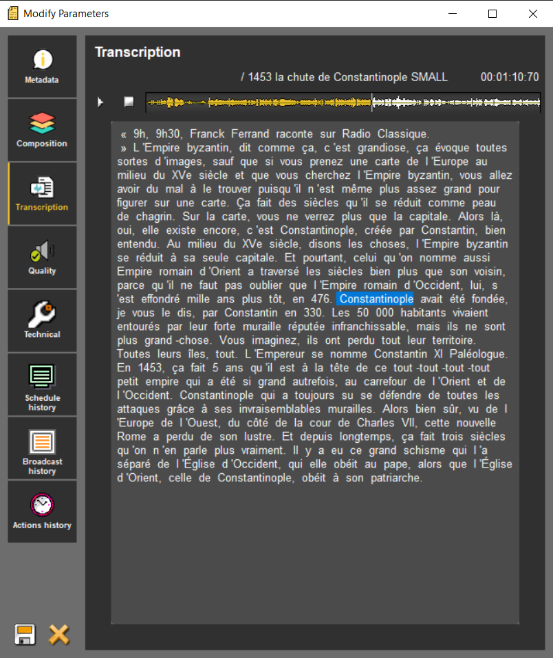
Task: Click the Modify Parameters window icon
Action: click(11, 13)
